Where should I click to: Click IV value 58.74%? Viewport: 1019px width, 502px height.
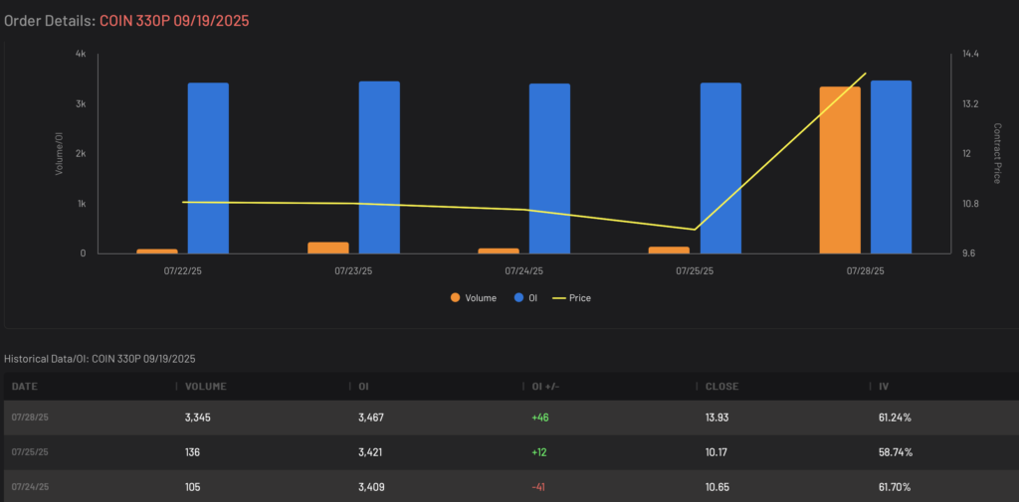pyautogui.click(x=896, y=452)
